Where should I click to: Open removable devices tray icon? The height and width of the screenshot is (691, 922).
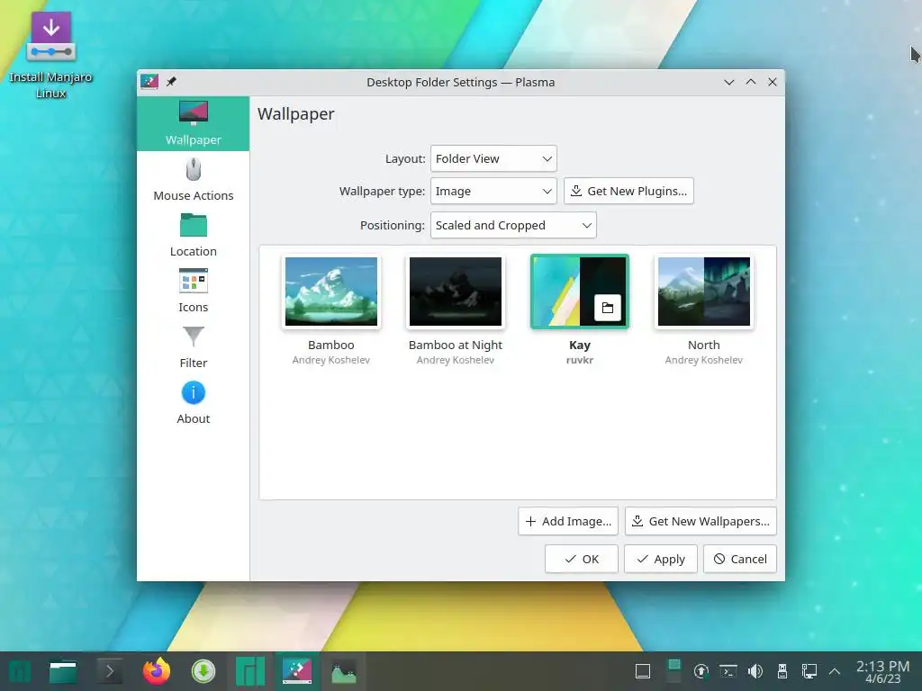[782, 671]
